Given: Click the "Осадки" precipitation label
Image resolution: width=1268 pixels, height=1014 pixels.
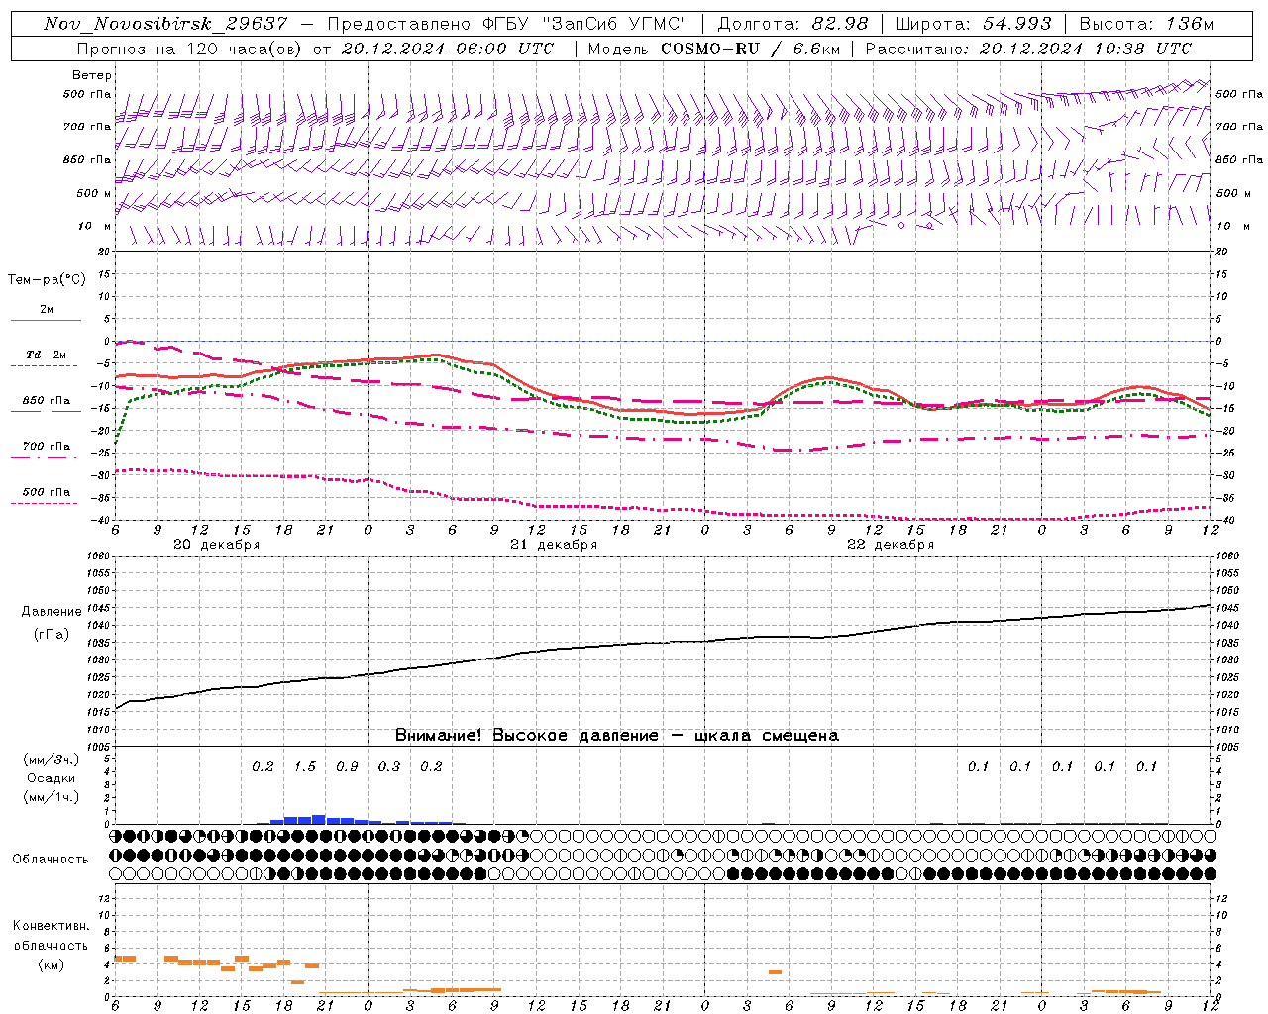Looking at the screenshot, I should 52,778.
